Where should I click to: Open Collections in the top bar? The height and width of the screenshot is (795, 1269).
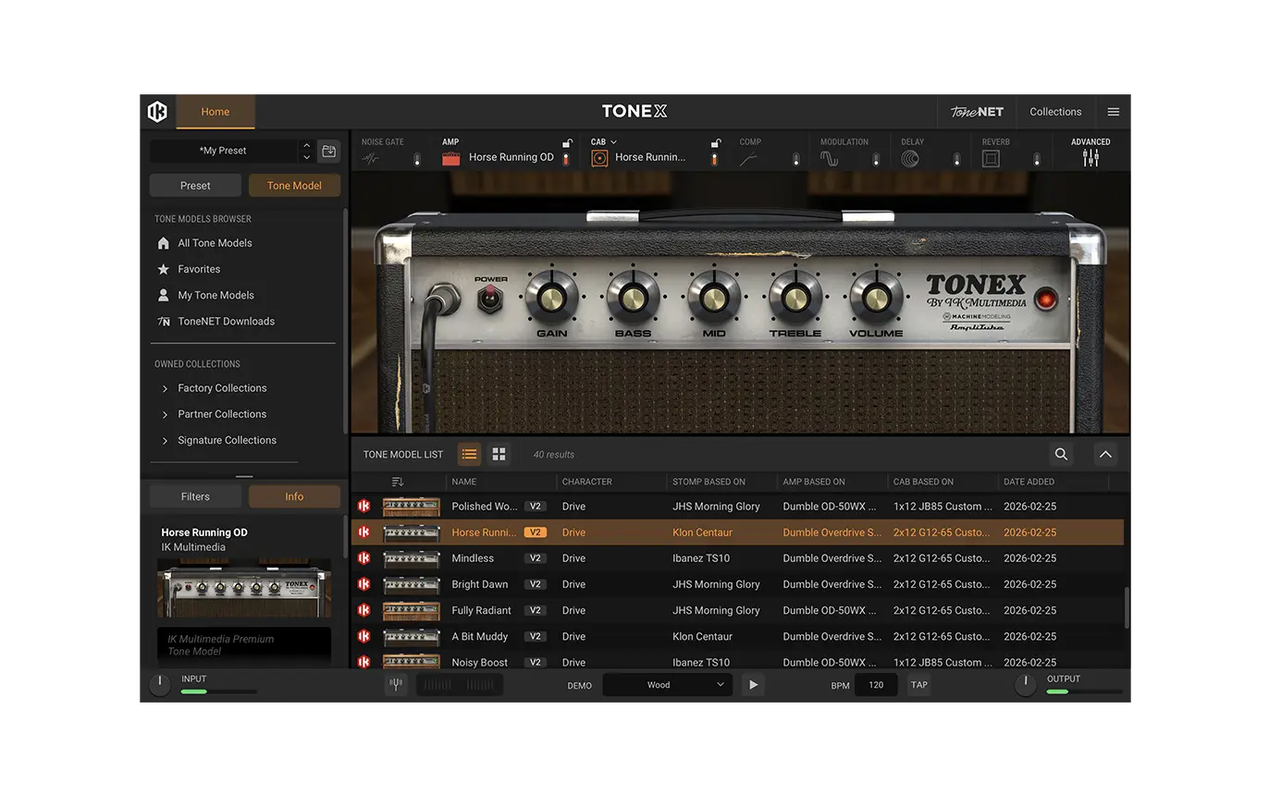[1055, 112]
